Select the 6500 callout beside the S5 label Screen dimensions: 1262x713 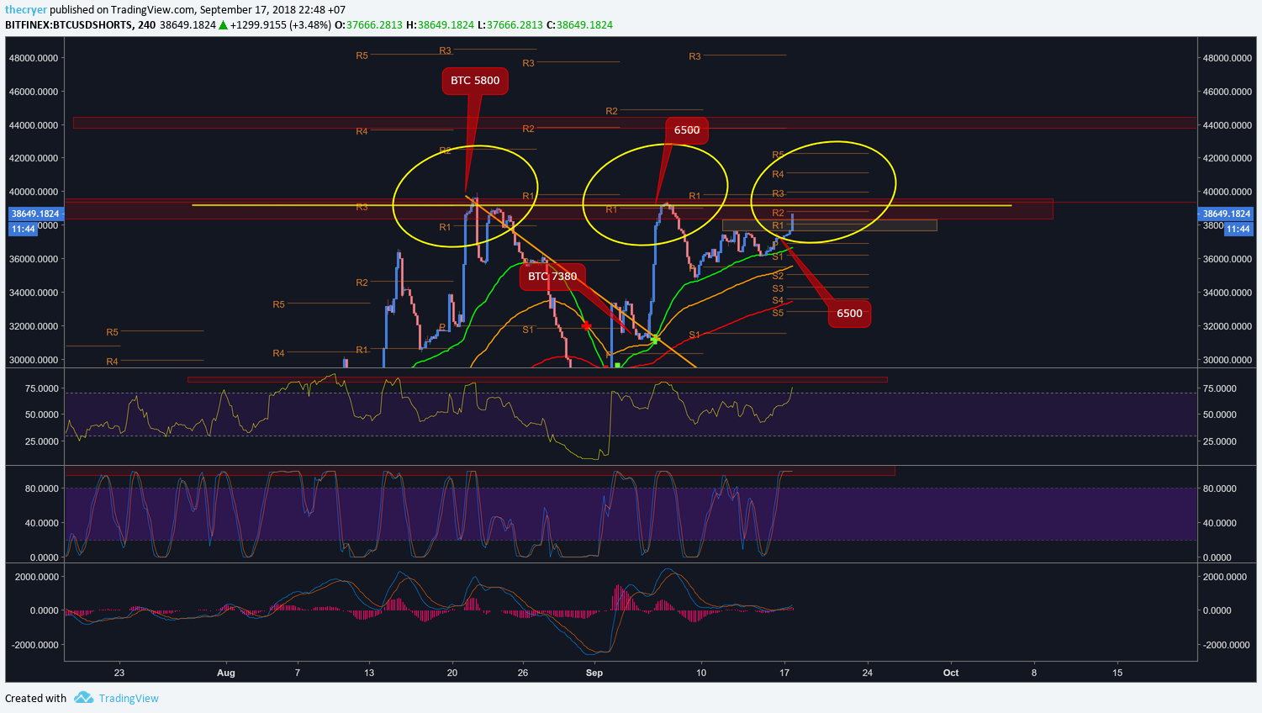[x=849, y=314]
